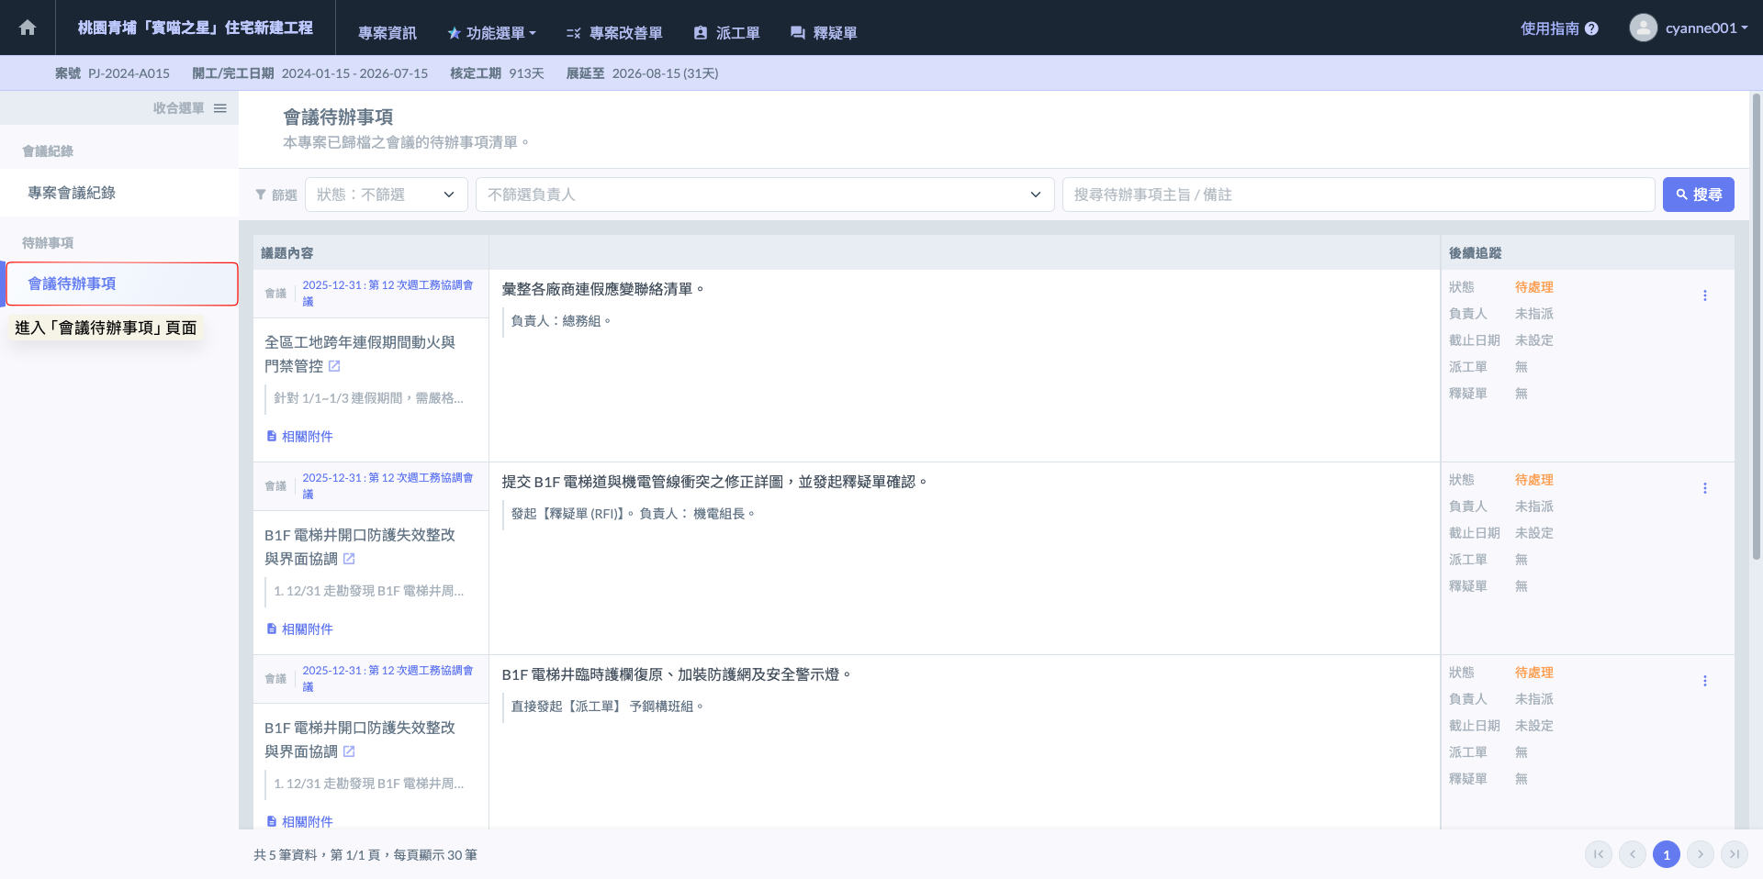Image resolution: width=1763 pixels, height=879 pixels.
Task: Open 相關附件 link of the first item
Action: click(x=300, y=437)
